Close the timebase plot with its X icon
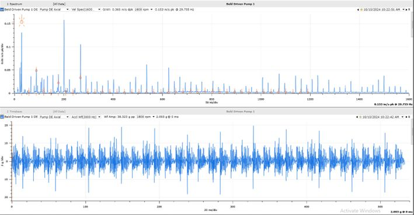414x215 pixels. 409,117
